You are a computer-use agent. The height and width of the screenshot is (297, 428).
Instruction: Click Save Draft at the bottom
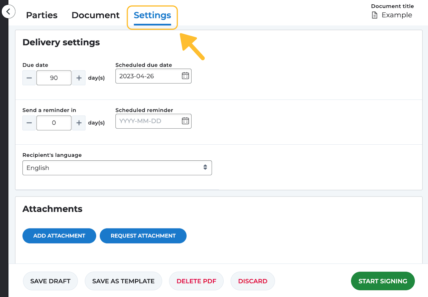tap(50, 281)
